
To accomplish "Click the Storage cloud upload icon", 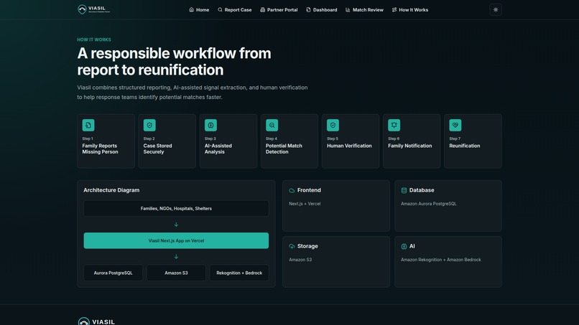I will 292,246.
